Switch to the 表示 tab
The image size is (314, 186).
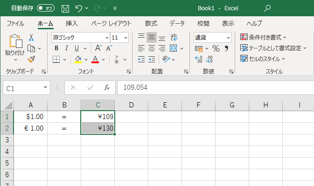click(228, 23)
